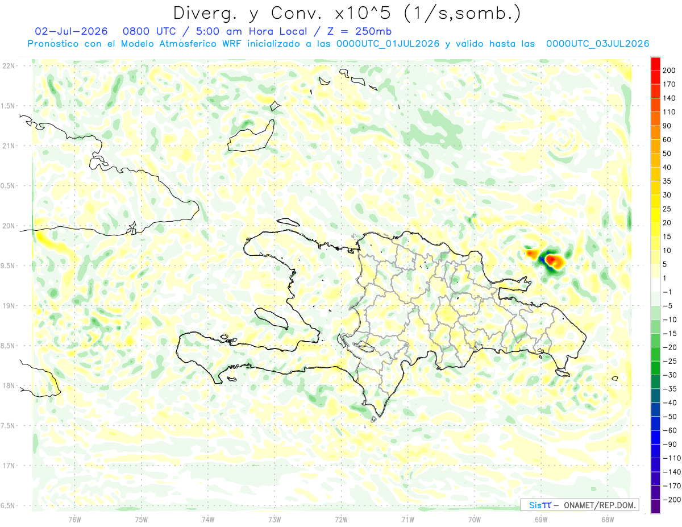The height and width of the screenshot is (527, 682).
Task: Click the '20N' latitude label
Action: pyautogui.click(x=8, y=226)
